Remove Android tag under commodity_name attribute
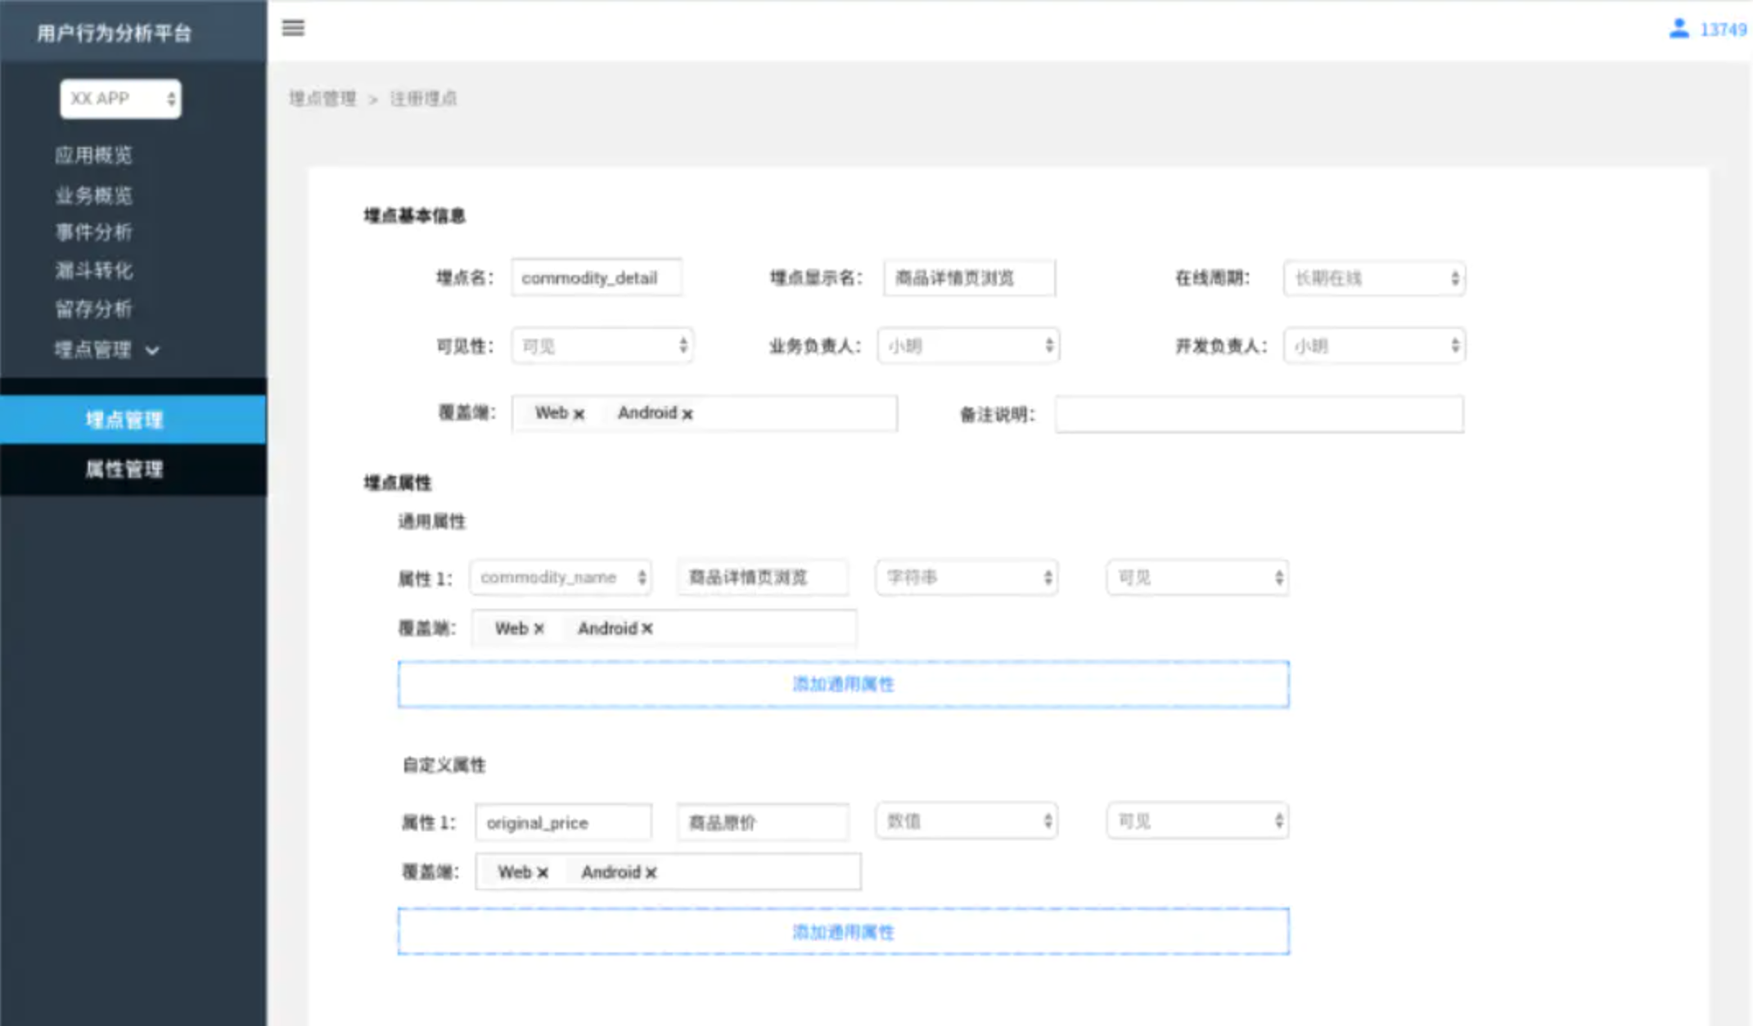1753x1026 pixels. point(647,628)
